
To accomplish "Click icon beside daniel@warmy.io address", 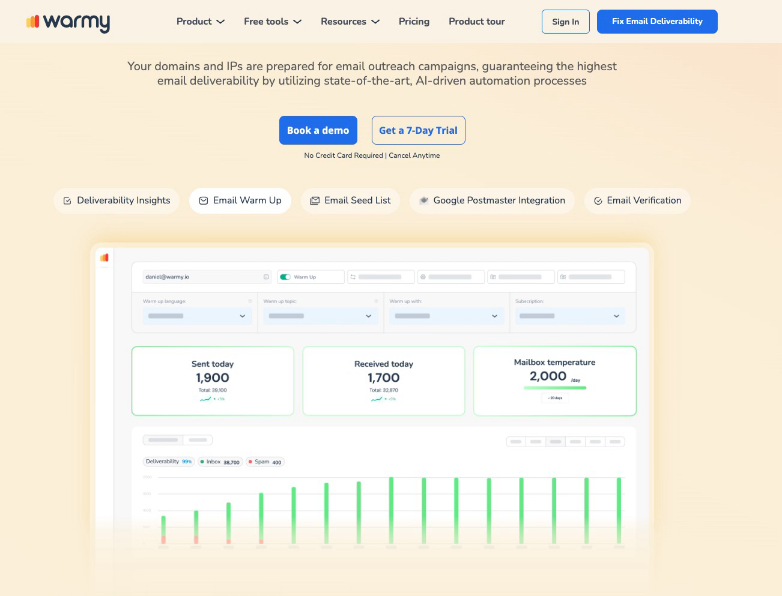I will (266, 277).
